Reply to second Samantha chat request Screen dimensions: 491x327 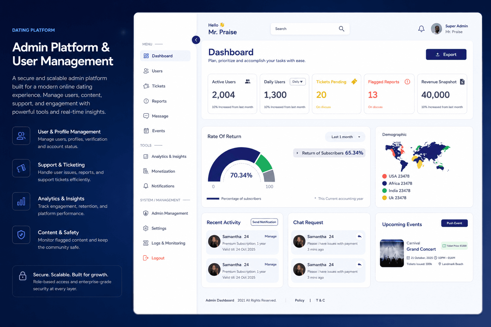coord(360,265)
